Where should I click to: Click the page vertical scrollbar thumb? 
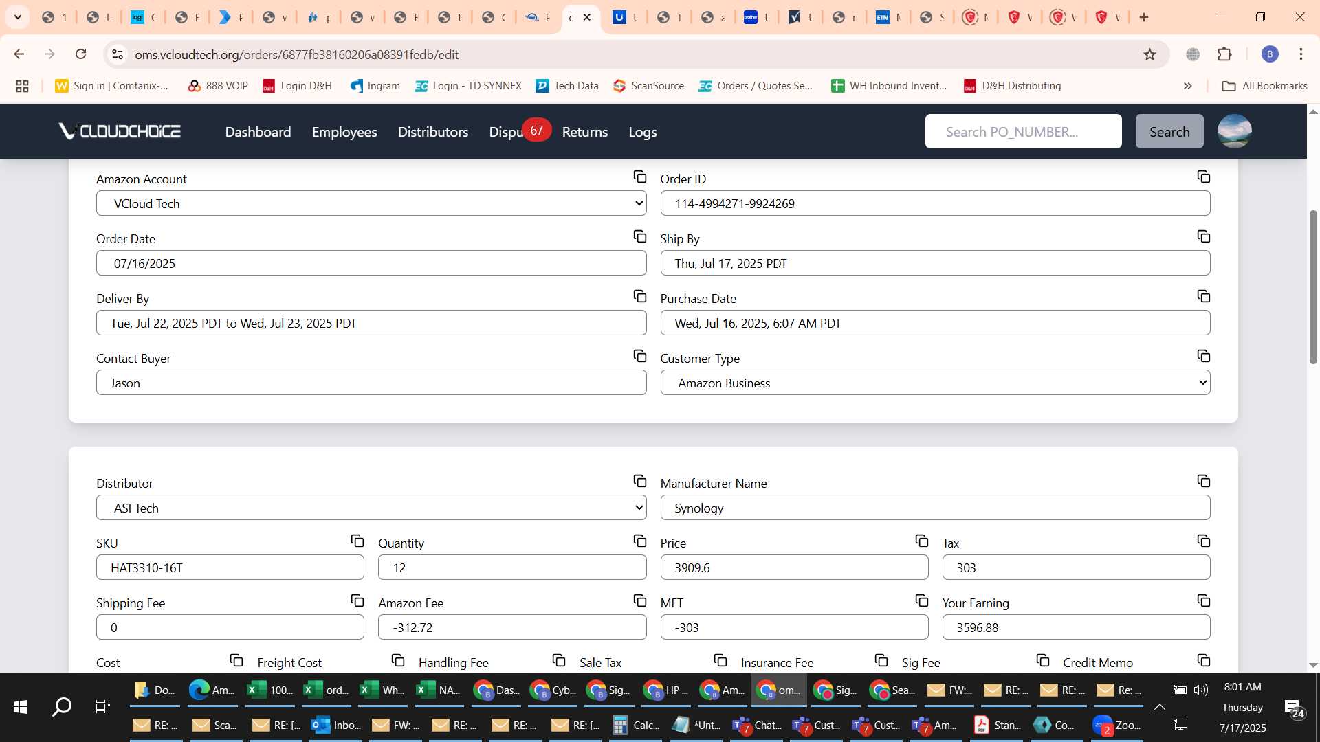pos(1313,286)
